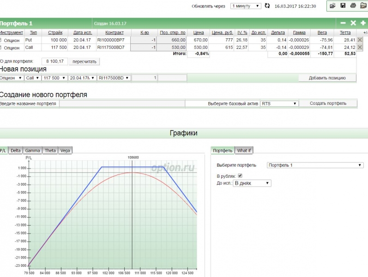Click the Call row IV value 22,57
Image resolution: width=368 pixels, height=277 pixels.
[x=242, y=48]
